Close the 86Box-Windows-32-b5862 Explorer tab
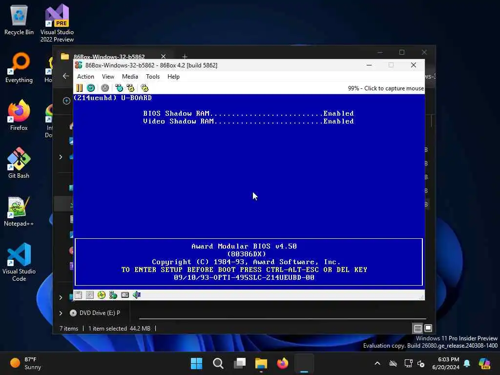Viewport: 500px width, 375px height. click(x=163, y=57)
